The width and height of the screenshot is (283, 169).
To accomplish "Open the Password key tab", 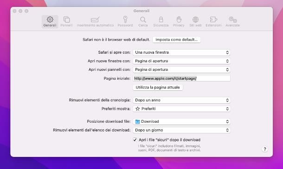I will [x=125, y=22].
